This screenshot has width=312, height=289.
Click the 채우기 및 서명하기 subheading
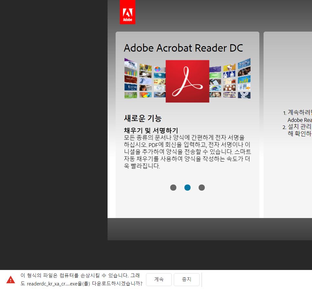151,130
